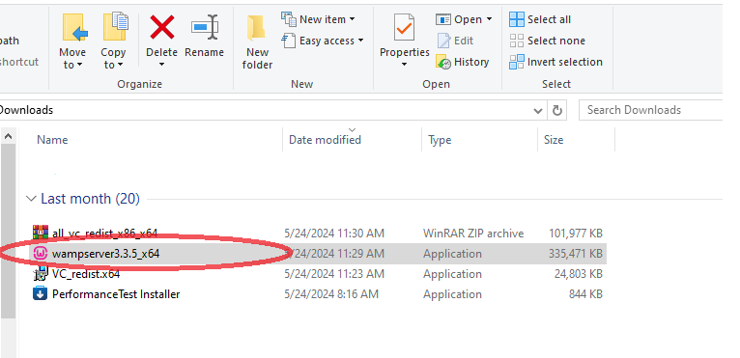The height and width of the screenshot is (358, 740).
Task: Collapse the Last month group
Action: [31, 199]
